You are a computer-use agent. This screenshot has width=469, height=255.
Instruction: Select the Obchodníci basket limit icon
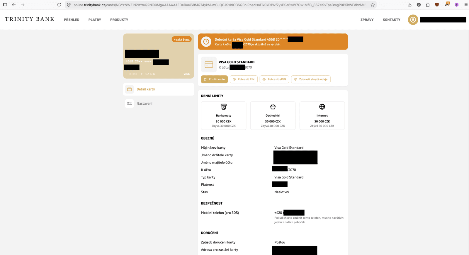pyautogui.click(x=273, y=107)
